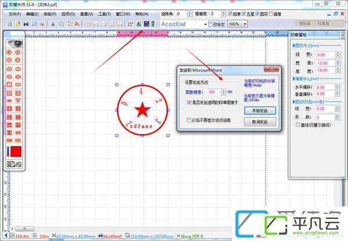348x241 pixels.
Task: Click the Modified text in status bar
Action: [113, 236]
